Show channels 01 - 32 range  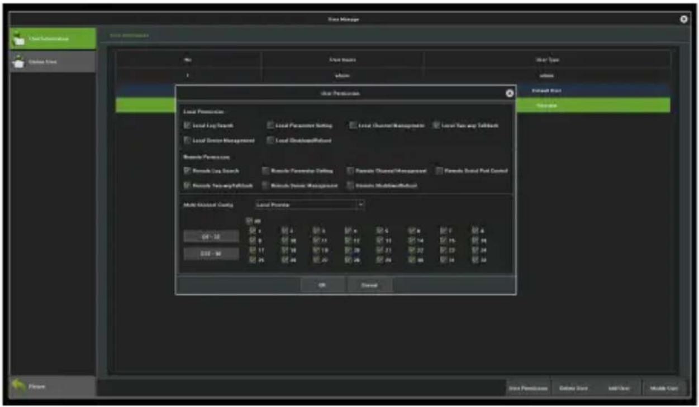click(211, 237)
